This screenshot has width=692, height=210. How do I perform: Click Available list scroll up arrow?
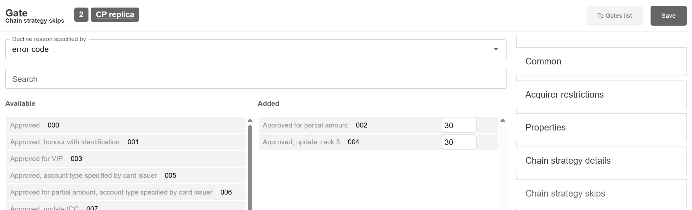[250, 120]
